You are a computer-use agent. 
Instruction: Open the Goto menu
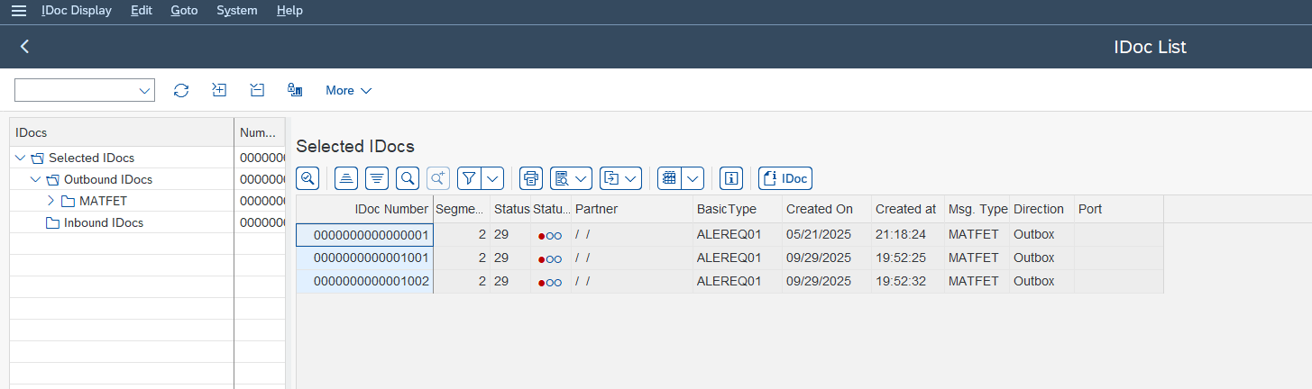184,11
